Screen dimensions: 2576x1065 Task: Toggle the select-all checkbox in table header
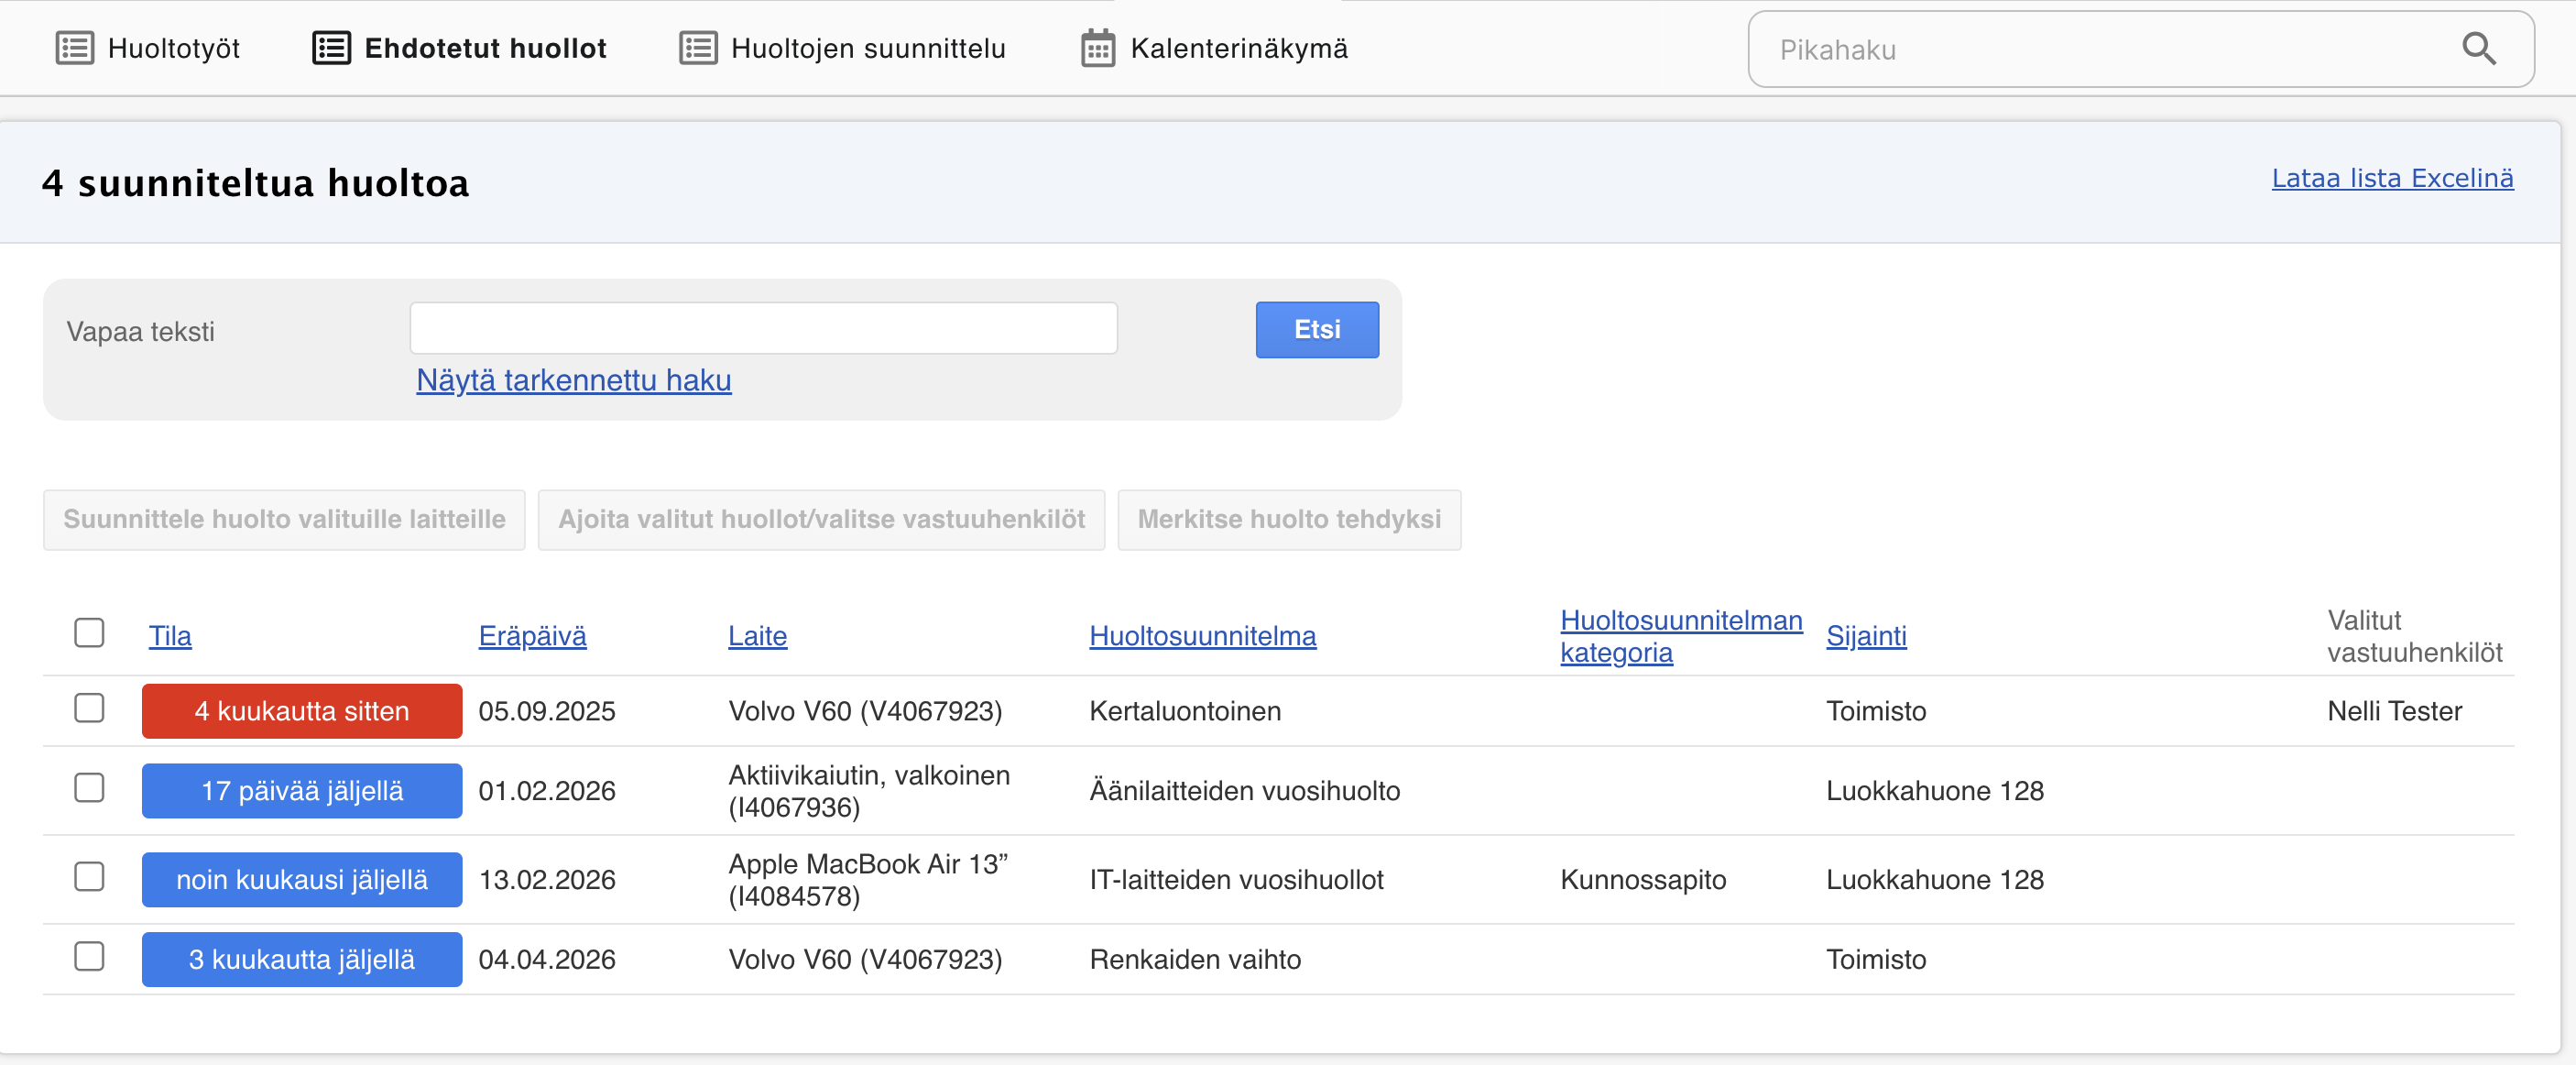tap(89, 632)
